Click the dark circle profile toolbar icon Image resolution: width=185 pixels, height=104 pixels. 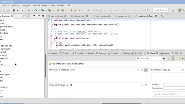14,10
